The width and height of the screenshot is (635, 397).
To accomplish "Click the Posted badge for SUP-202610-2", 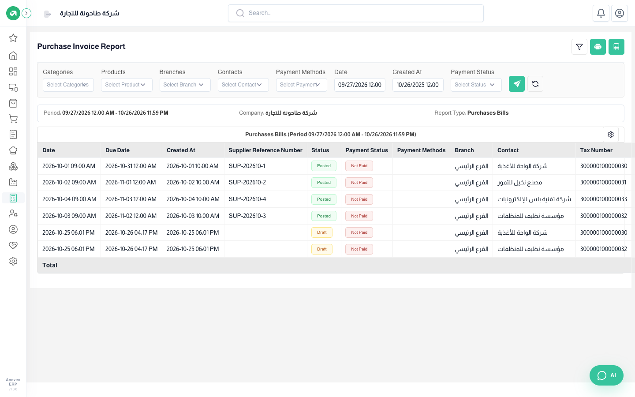I will click(324, 183).
